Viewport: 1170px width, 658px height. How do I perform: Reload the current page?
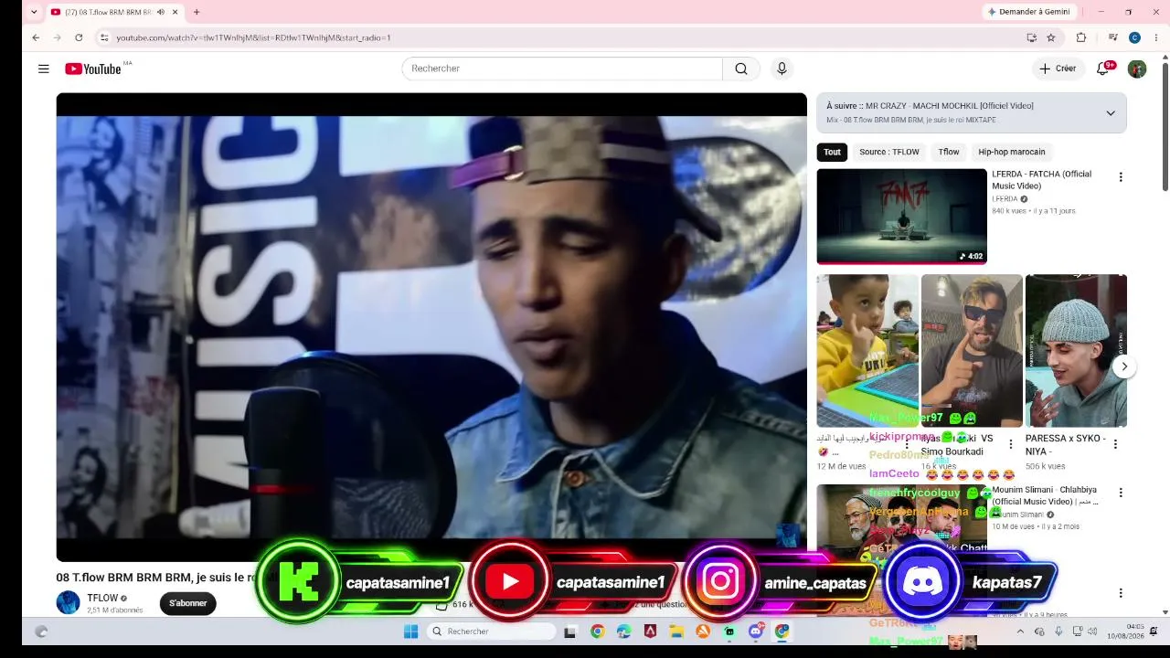click(x=79, y=37)
